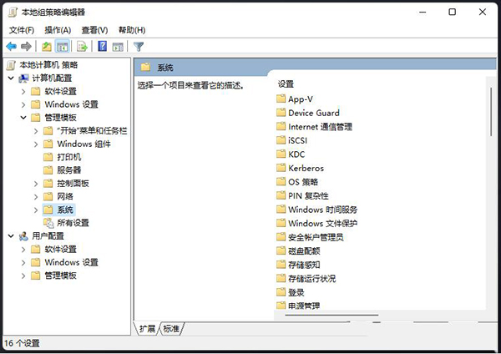Open the Device Guard folder
This screenshot has height=354, width=501.
[x=313, y=113]
